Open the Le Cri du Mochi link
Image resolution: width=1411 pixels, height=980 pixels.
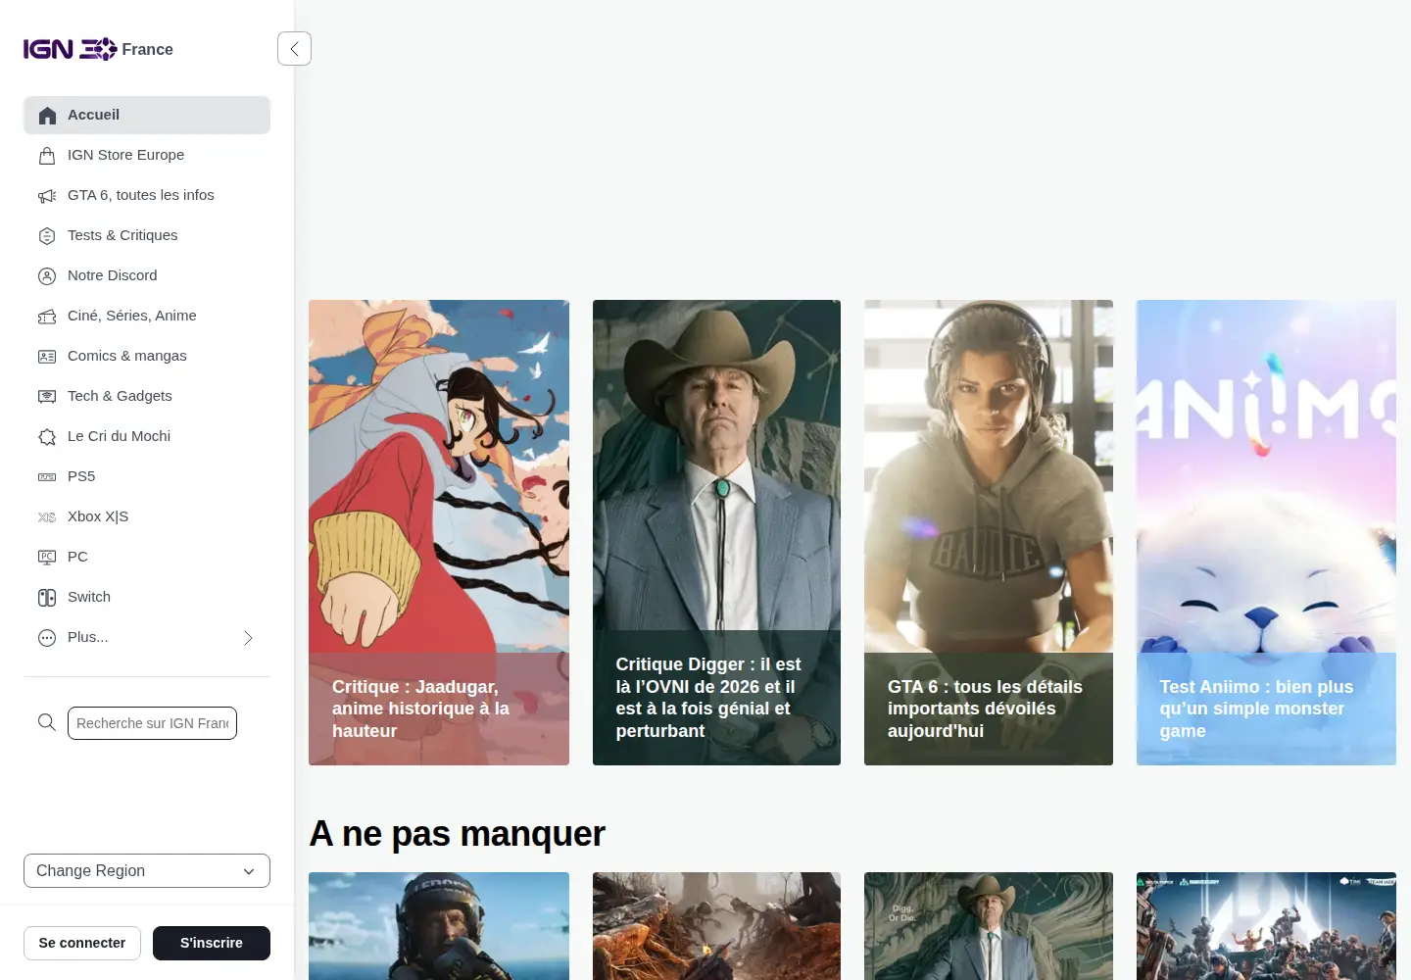click(x=147, y=436)
